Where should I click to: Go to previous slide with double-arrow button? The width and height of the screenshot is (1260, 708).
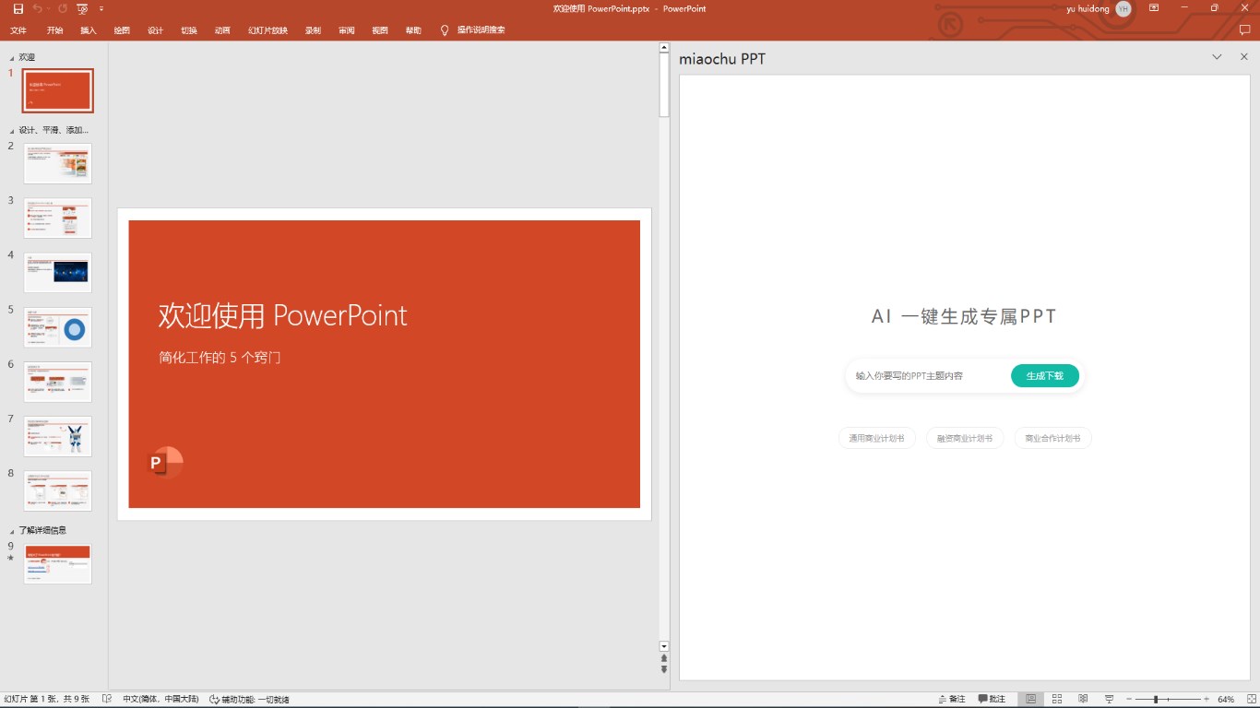tap(664, 658)
